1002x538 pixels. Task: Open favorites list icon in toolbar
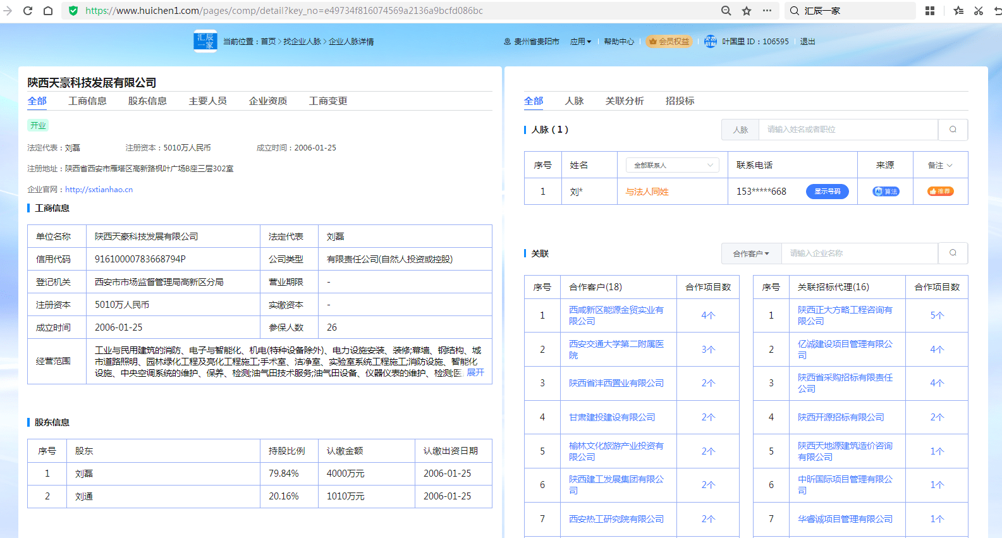pos(958,11)
